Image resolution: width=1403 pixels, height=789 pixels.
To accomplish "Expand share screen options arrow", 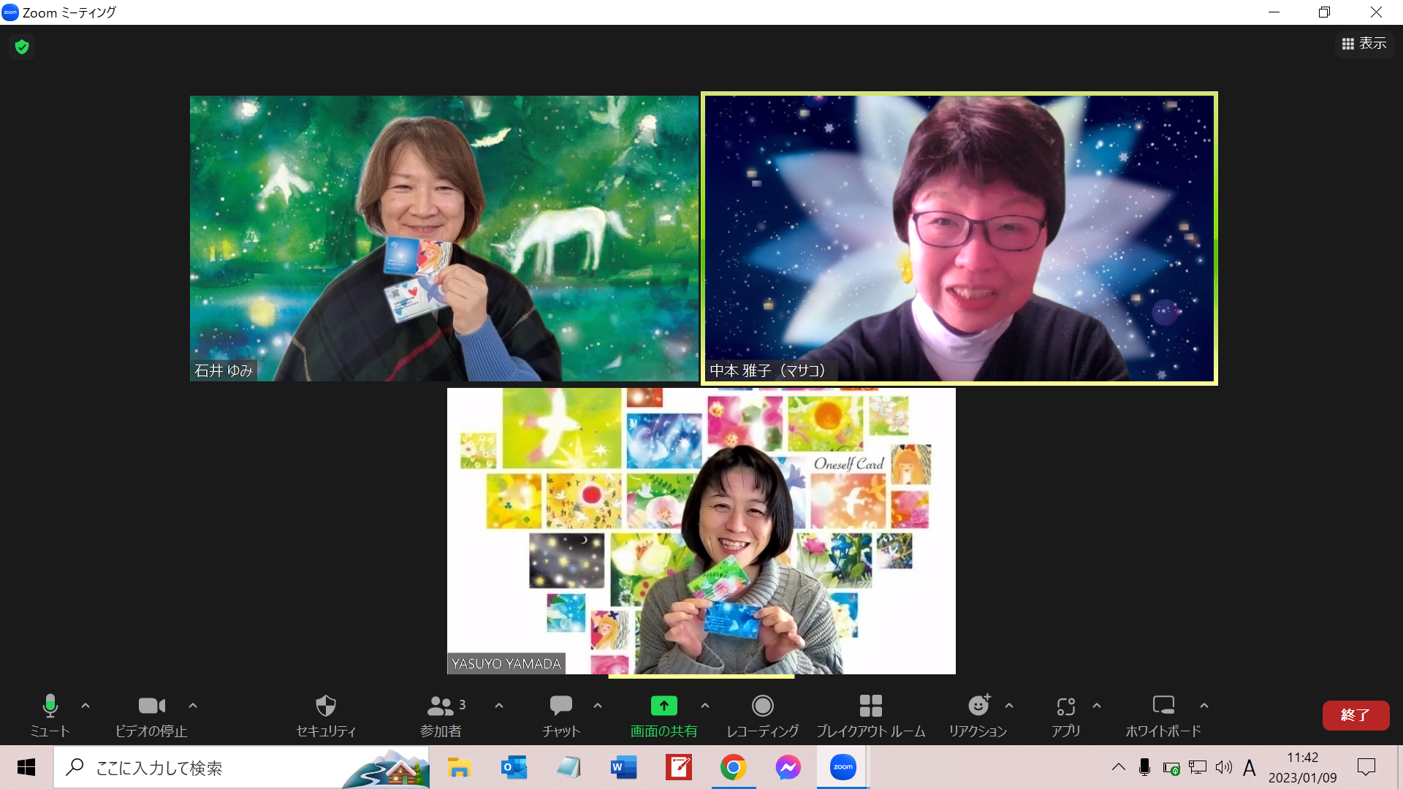I will [705, 706].
